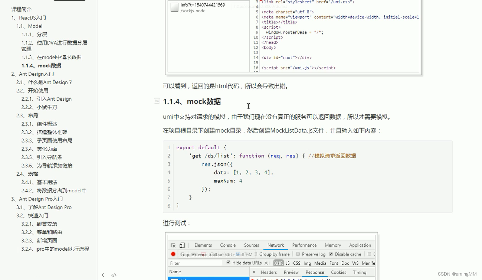The height and width of the screenshot is (280, 482).
Task: Toggle source code mode icon
Action: pyautogui.click(x=114, y=275)
